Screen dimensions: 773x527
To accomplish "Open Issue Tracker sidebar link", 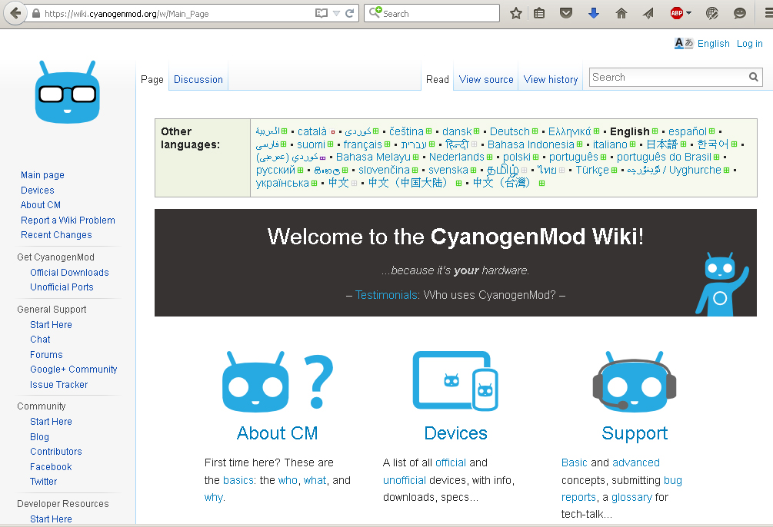I will click(x=58, y=385).
